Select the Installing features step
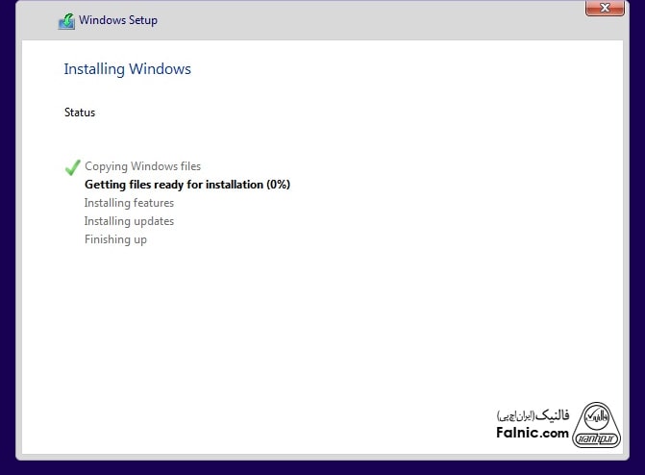Screen dimensions: 645x475 (x=129, y=203)
